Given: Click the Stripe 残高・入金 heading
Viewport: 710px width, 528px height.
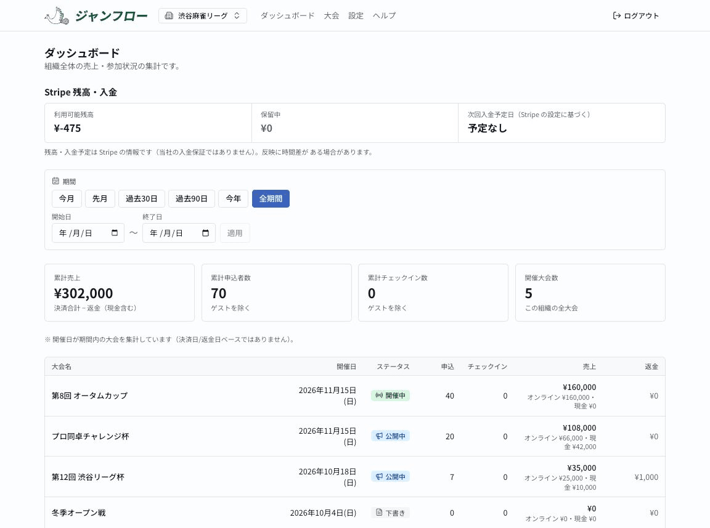Looking at the screenshot, I should coord(81,92).
